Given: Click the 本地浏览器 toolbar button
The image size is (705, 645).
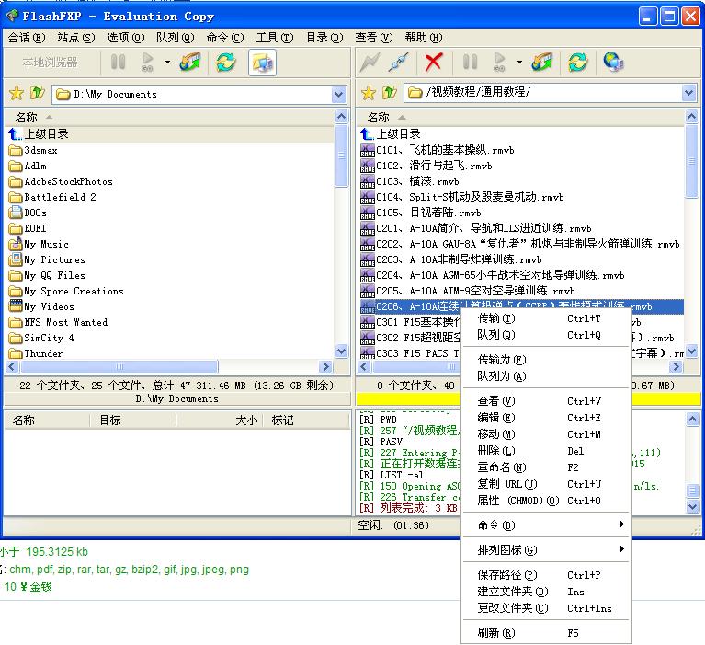Looking at the screenshot, I should 50,63.
